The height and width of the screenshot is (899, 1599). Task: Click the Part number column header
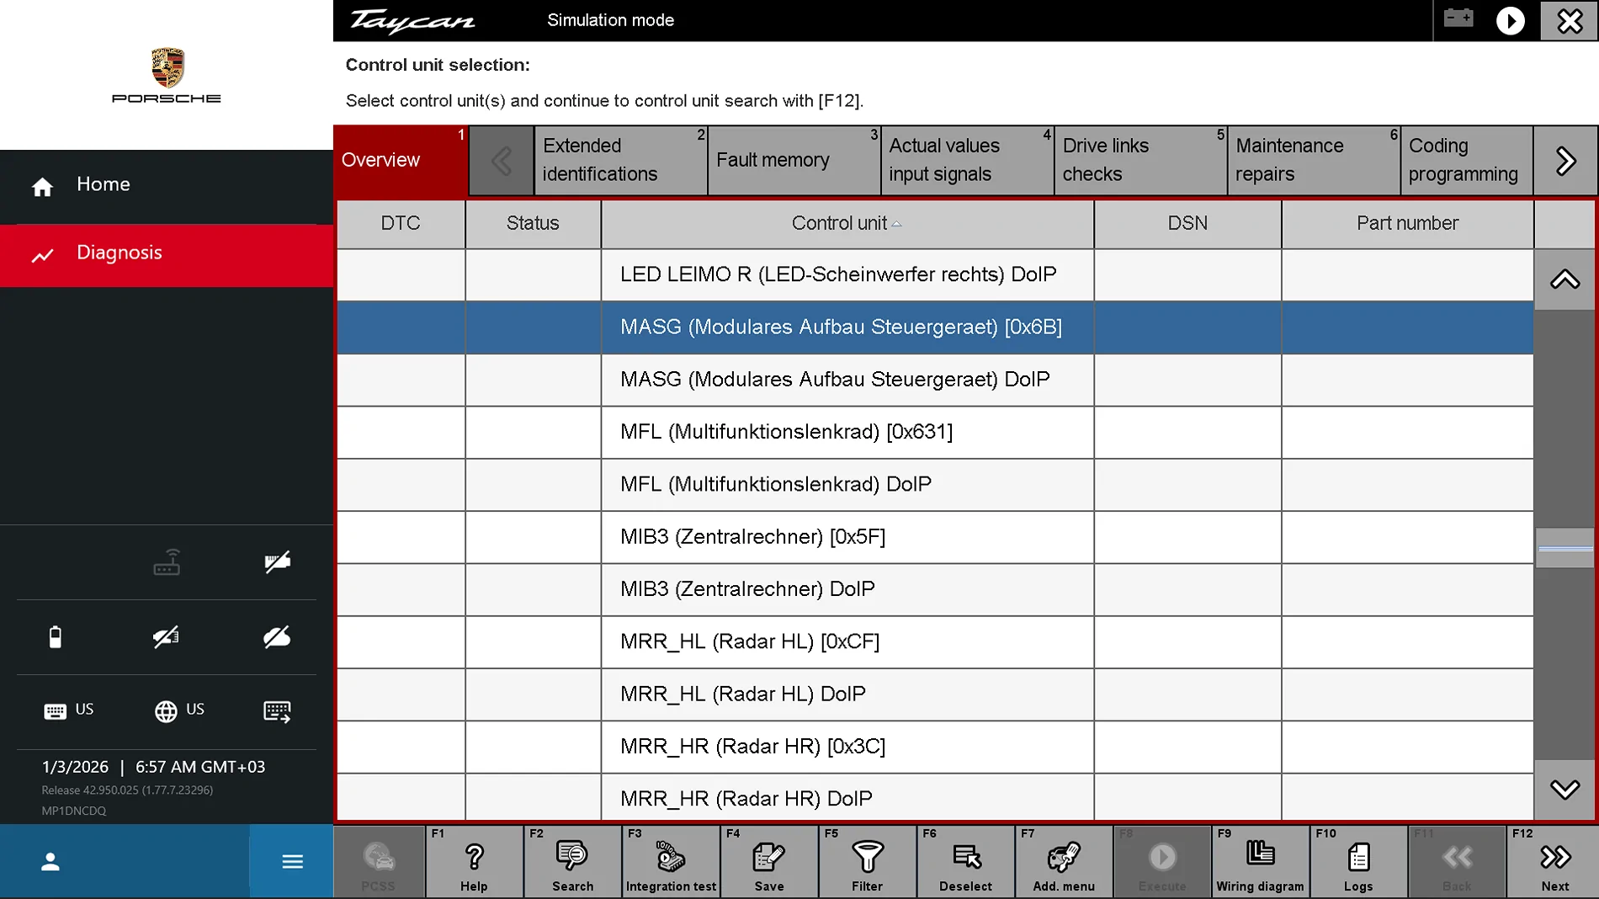click(x=1407, y=224)
